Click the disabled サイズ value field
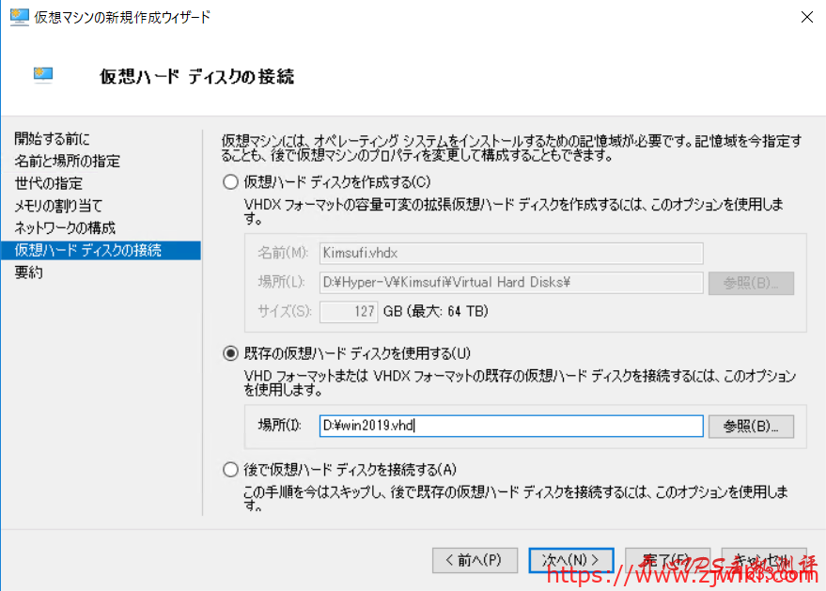The width and height of the screenshot is (826, 591). tap(349, 311)
